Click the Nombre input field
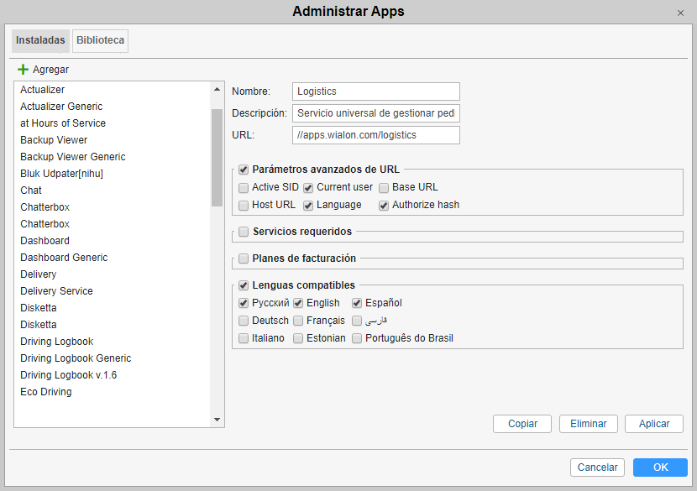This screenshot has height=491, width=697. (376, 91)
